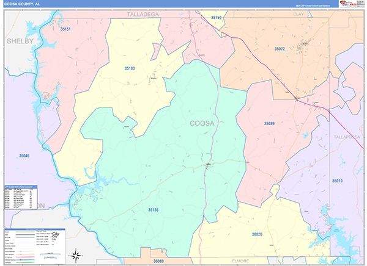Select the 35026 ZIP code label
367x266 pixels.
click(x=257, y=234)
